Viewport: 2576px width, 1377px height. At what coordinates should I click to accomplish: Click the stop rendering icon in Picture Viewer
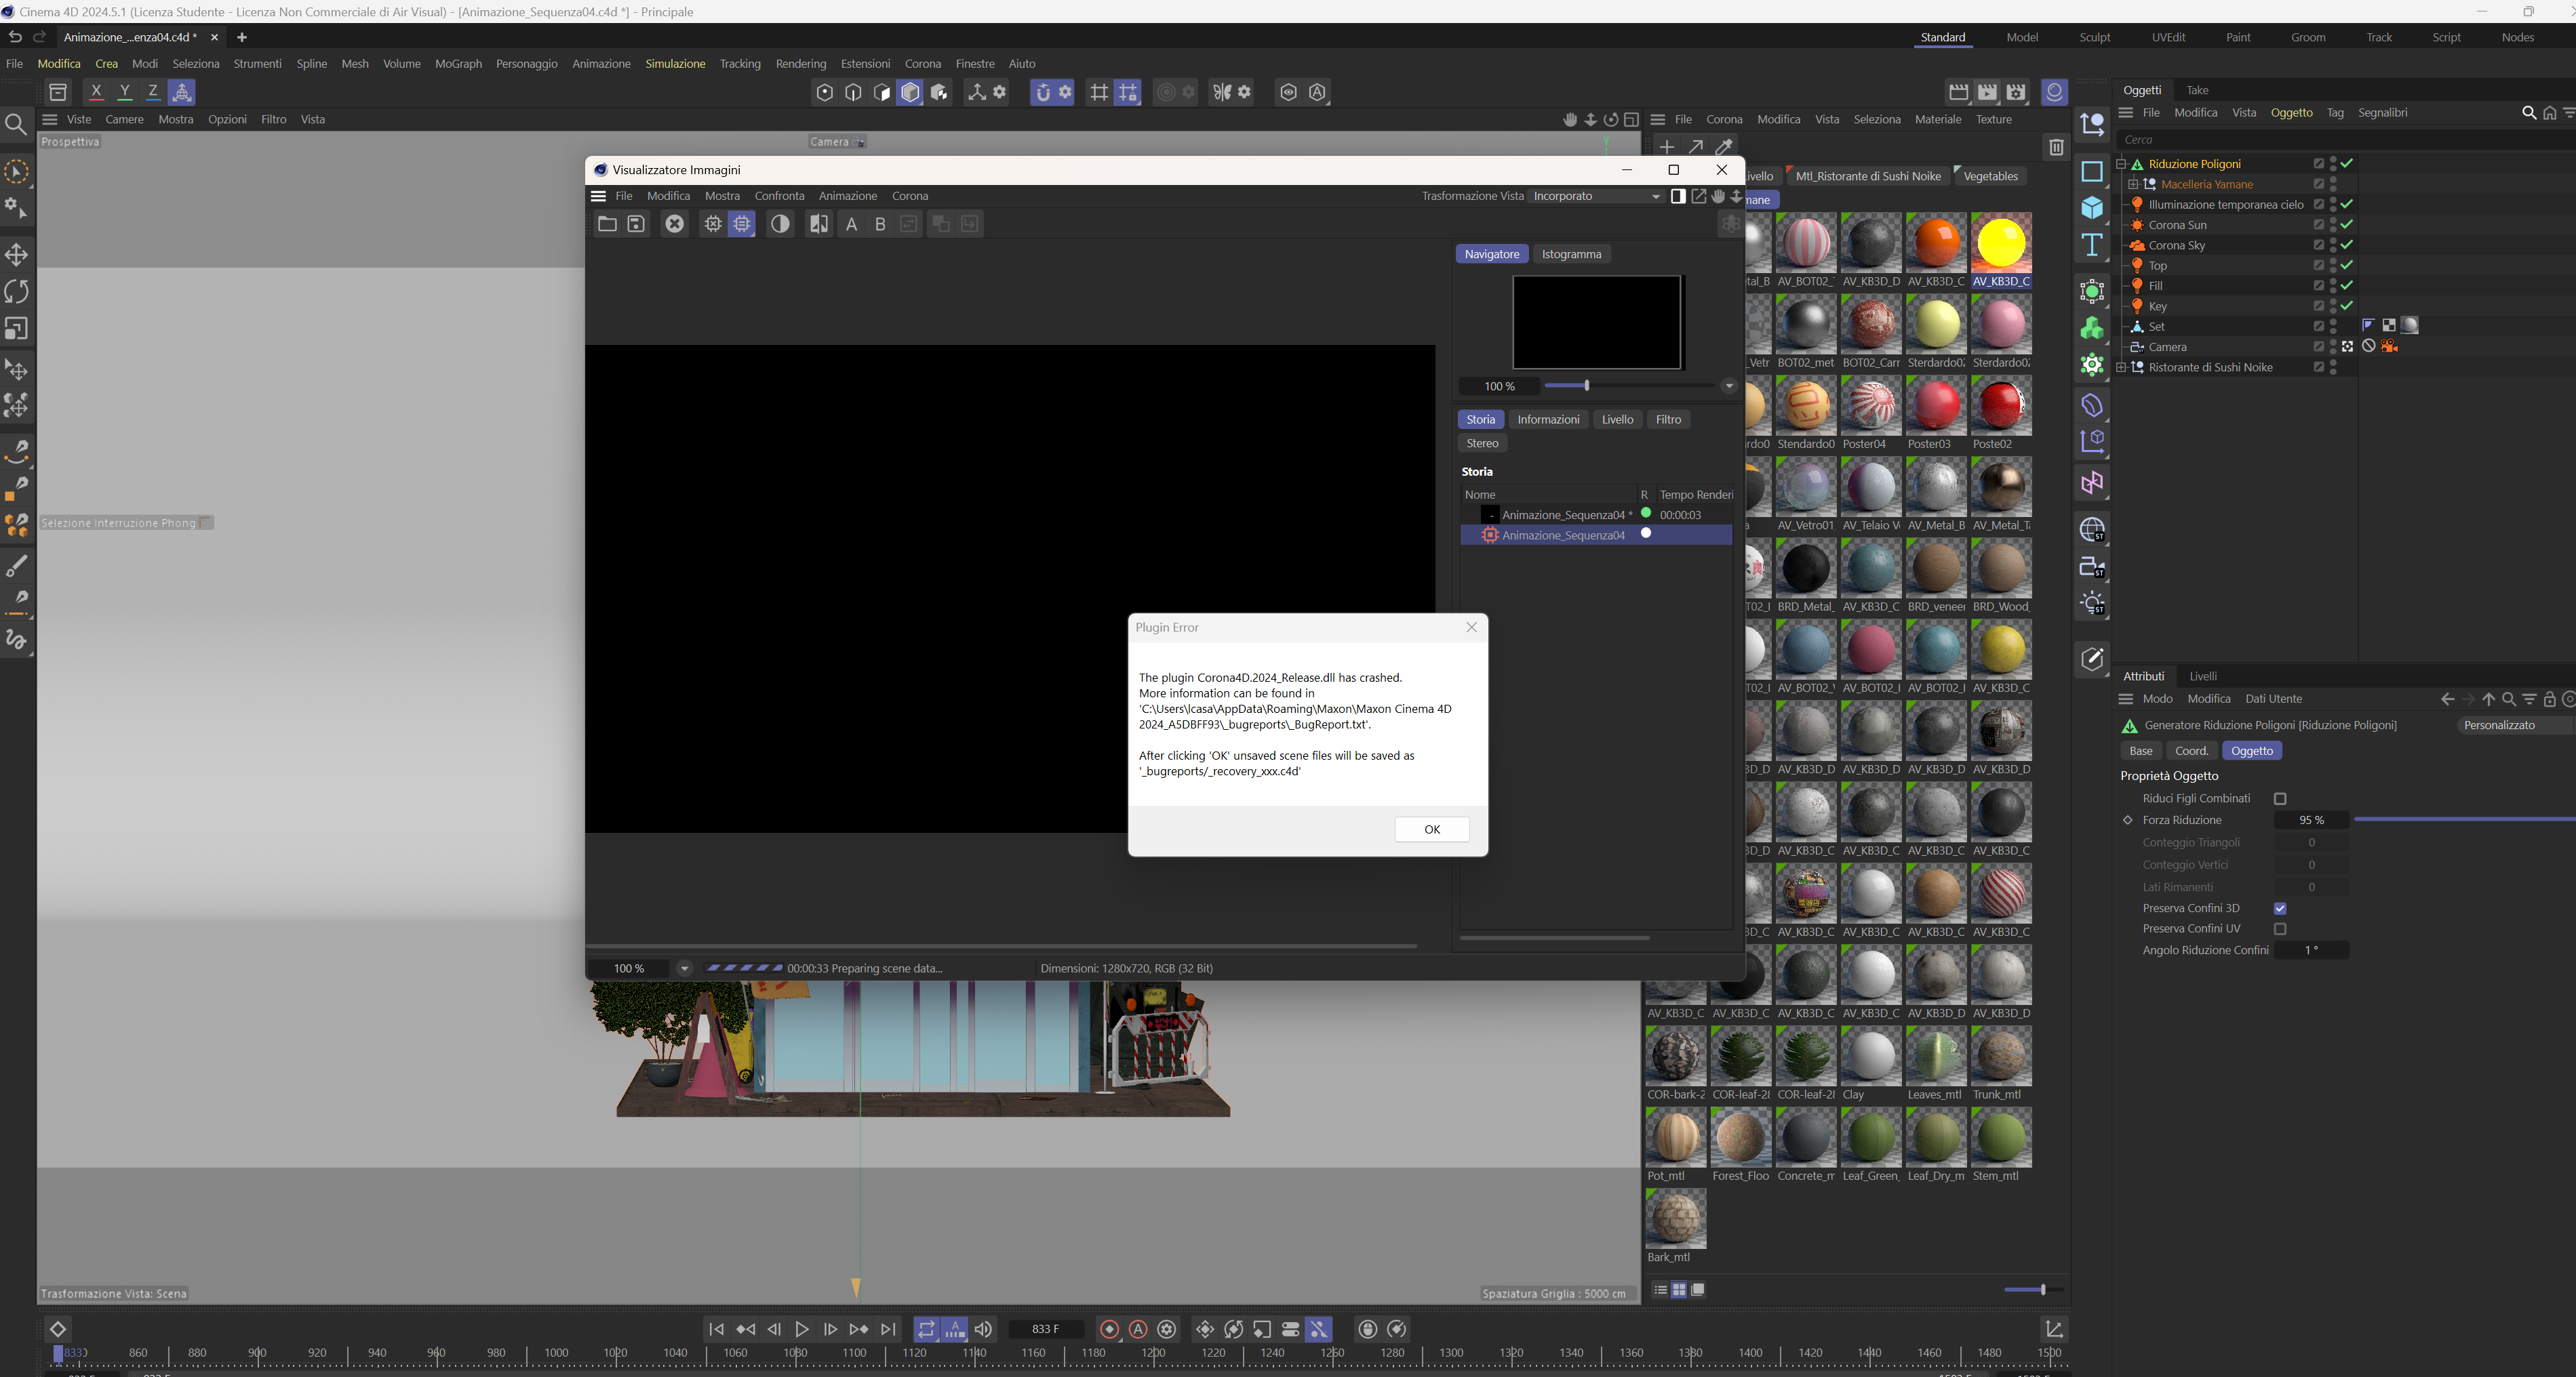pyautogui.click(x=675, y=224)
